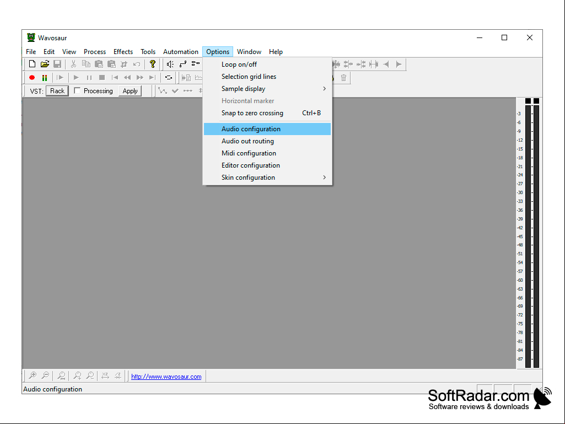Click the zoom-to-selection magnifier icon
This screenshot has width=565, height=424.
pyautogui.click(x=61, y=375)
